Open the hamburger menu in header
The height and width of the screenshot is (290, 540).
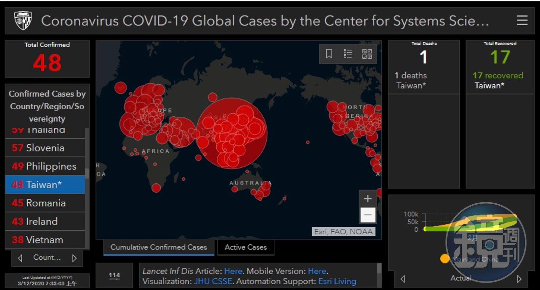coord(522,21)
